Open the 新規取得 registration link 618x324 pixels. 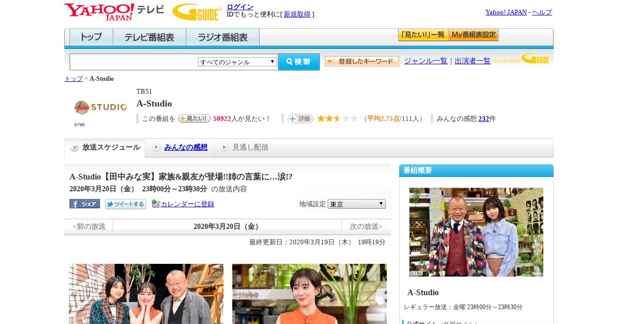coord(297,14)
